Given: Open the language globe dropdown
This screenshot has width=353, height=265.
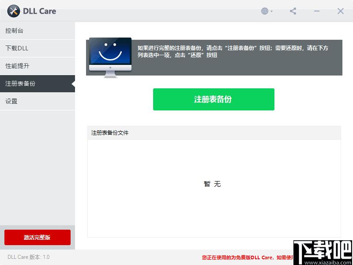Looking at the screenshot, I should [x=267, y=11].
